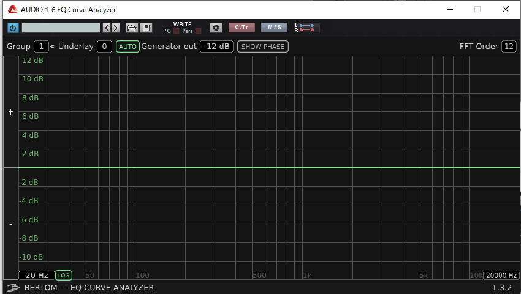
Task: Close the EQ Curve Analyzer window
Action: [x=506, y=9]
